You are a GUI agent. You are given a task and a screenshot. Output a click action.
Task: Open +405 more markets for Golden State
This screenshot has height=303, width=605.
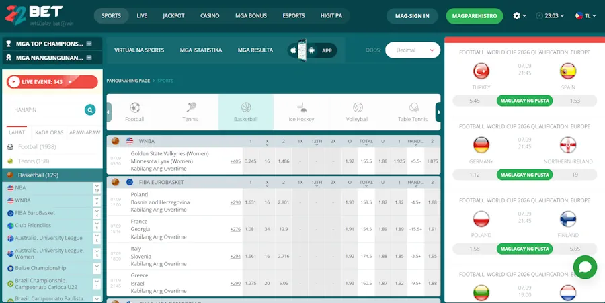[235, 161]
